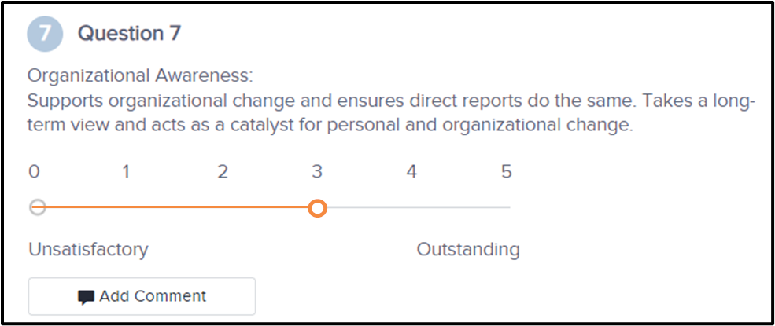Click the blue Question 7 number badge
This screenshot has width=775, height=326.
tap(45, 34)
